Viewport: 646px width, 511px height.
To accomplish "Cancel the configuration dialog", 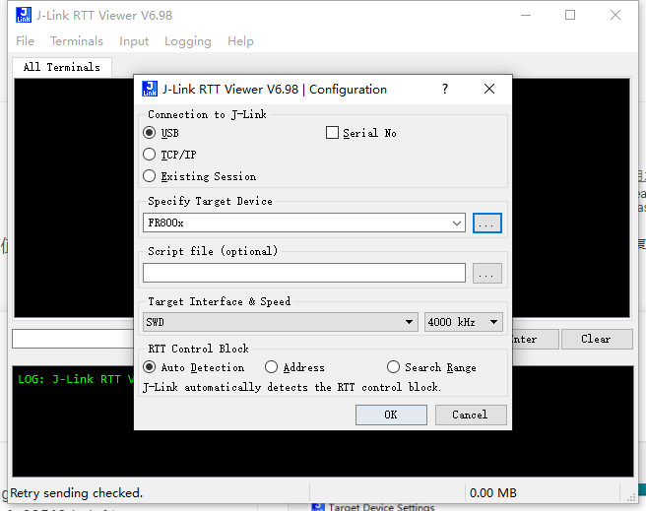I will click(471, 415).
